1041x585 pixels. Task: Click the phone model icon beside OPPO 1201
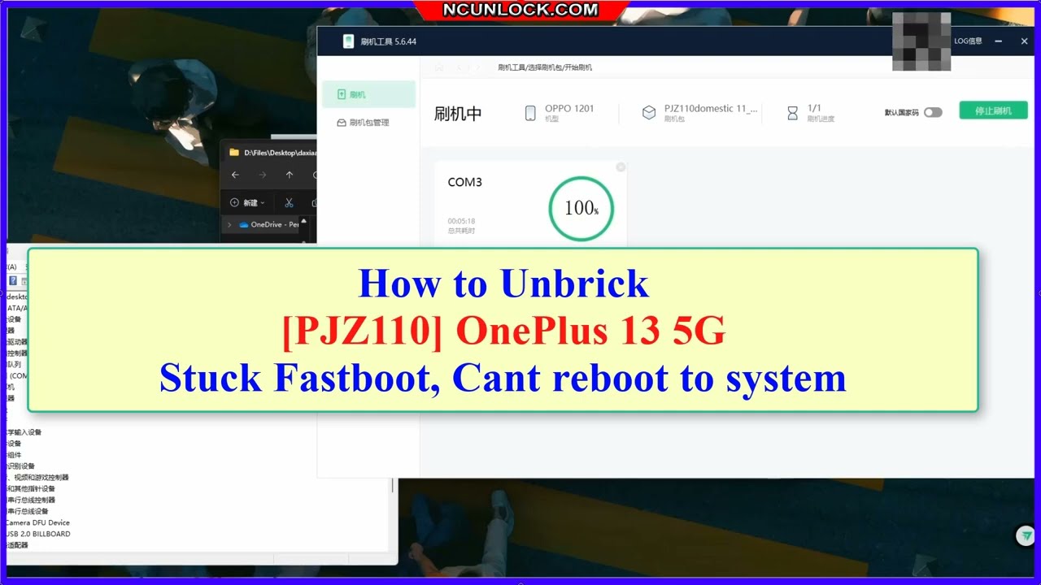point(530,113)
